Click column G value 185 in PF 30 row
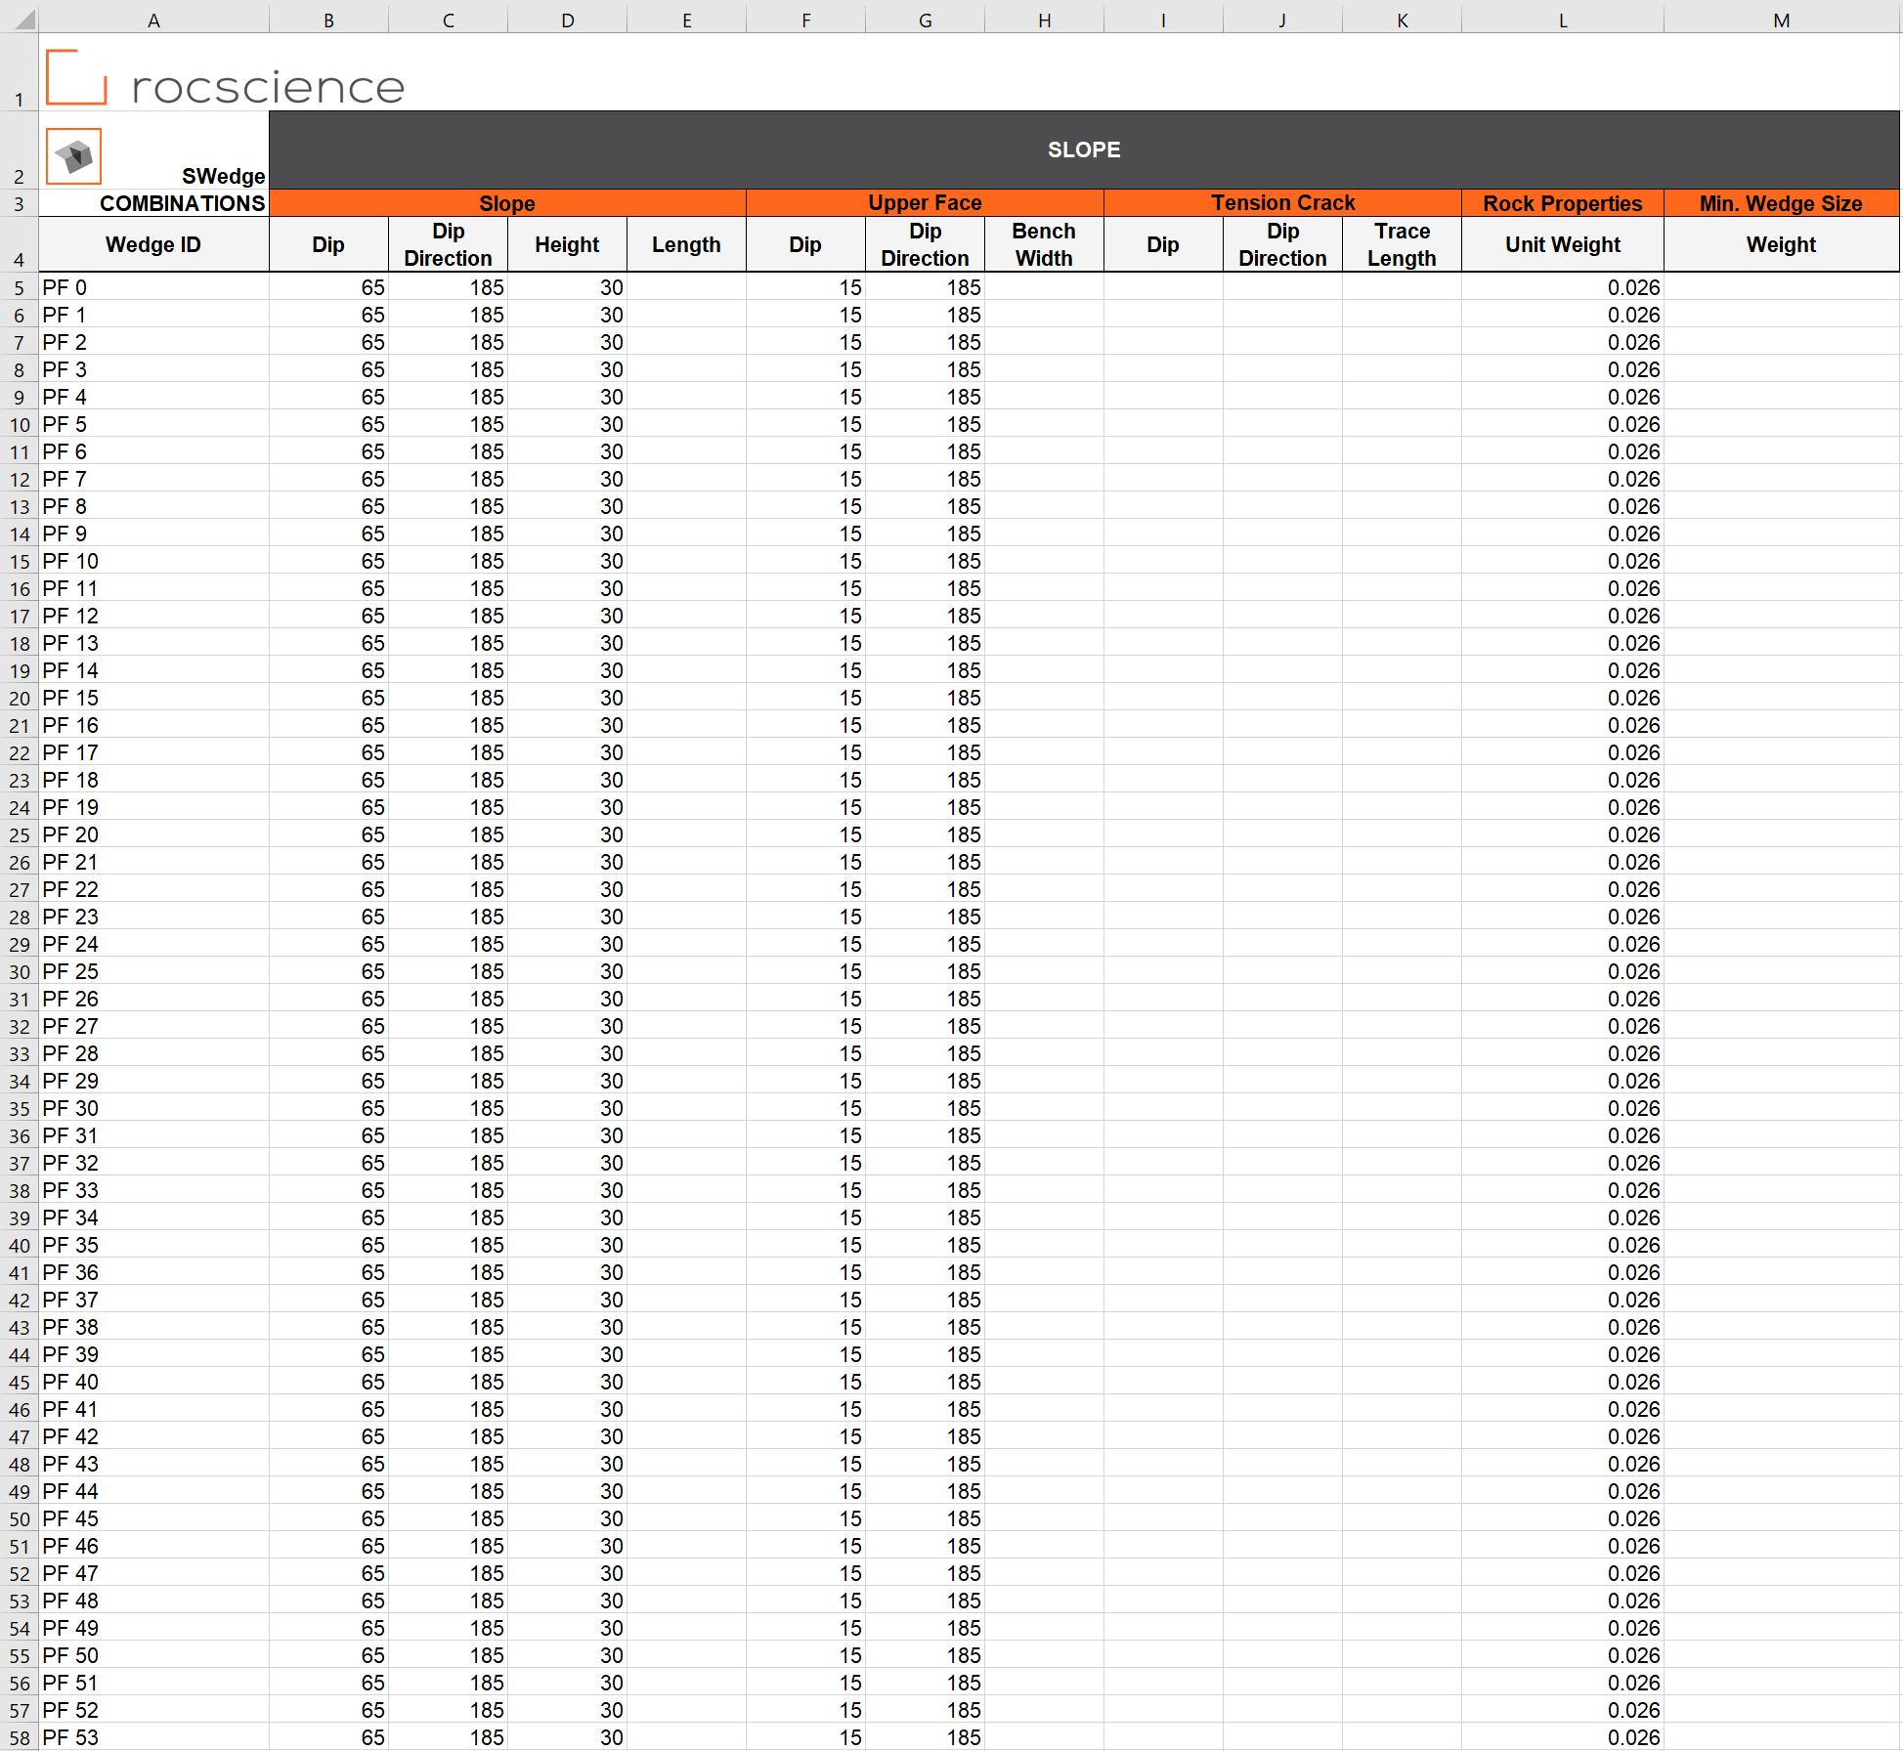The width and height of the screenshot is (1903, 1751). point(925,1108)
